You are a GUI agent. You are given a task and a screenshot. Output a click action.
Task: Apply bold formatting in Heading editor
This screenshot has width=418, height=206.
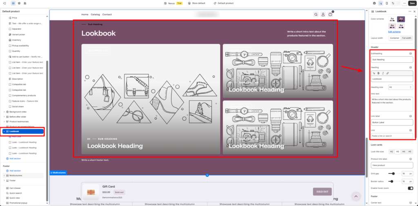click(378, 73)
